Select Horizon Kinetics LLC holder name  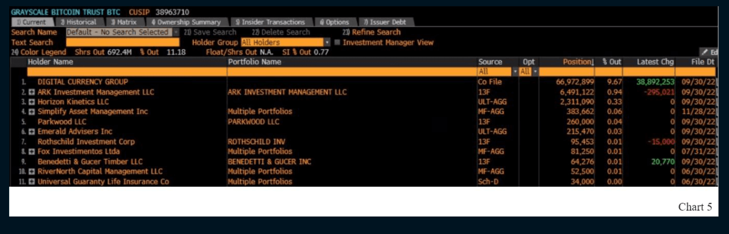[73, 102]
